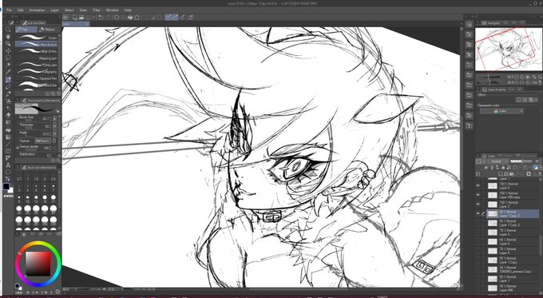Click the layer opacity slider
This screenshot has height=298, width=543.
click(521, 161)
